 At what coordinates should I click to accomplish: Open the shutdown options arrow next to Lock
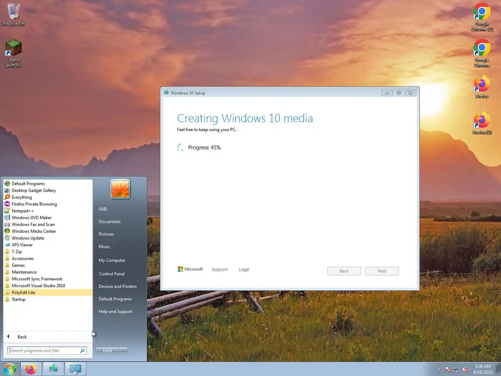point(123,351)
